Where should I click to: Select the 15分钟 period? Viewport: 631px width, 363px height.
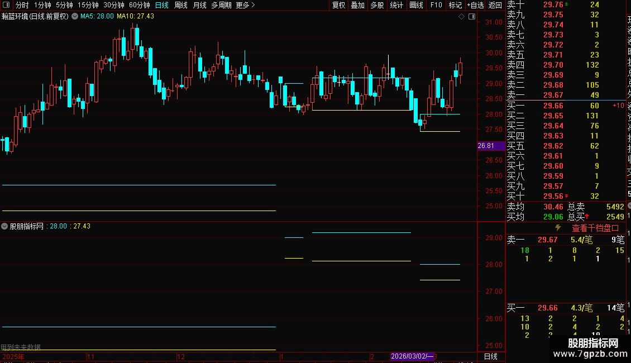tap(88, 5)
